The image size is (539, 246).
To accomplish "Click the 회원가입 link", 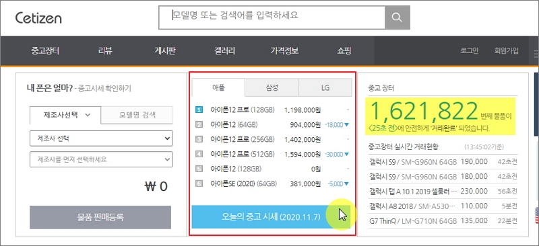I will [x=506, y=51].
